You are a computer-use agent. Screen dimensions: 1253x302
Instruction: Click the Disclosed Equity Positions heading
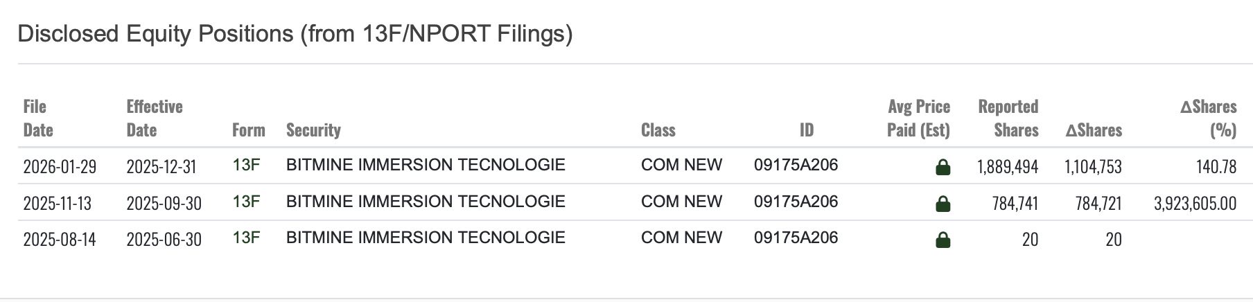pyautogui.click(x=295, y=33)
